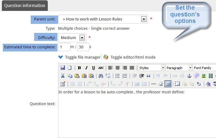Click the Outdent icon
216x138 pixels.
pos(134,76)
